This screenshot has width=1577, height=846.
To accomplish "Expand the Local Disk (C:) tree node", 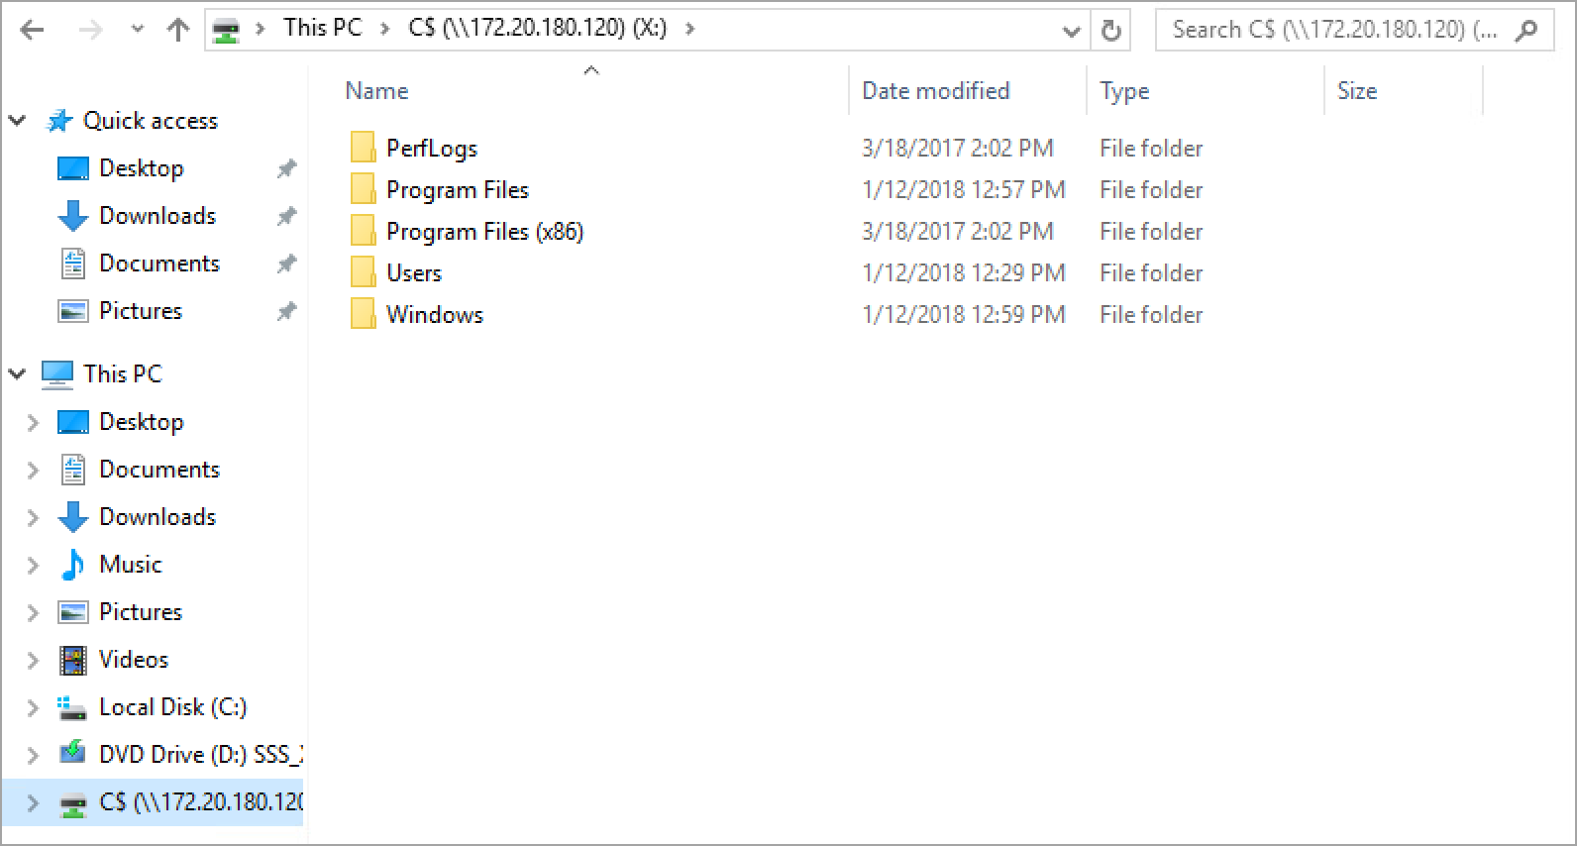I will 33,707.
